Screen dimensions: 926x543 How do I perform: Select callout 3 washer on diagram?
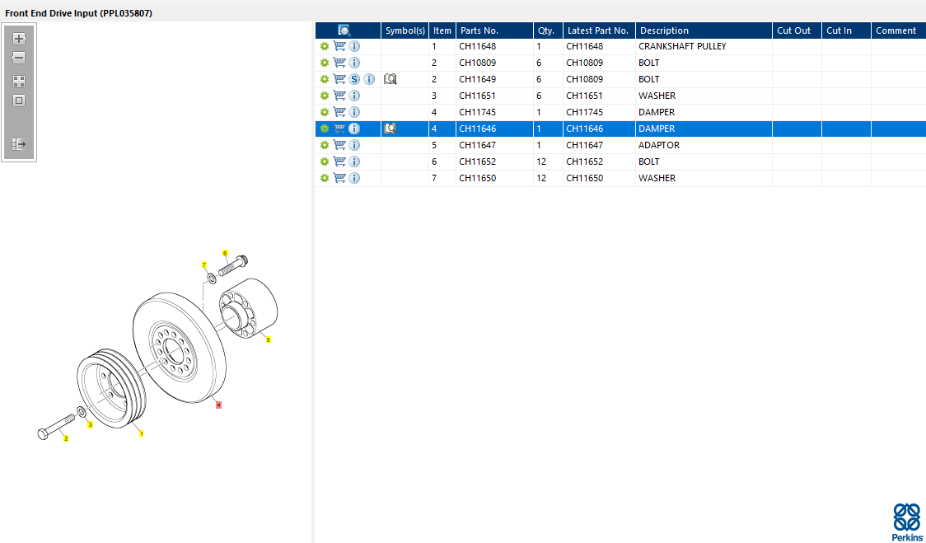click(91, 425)
